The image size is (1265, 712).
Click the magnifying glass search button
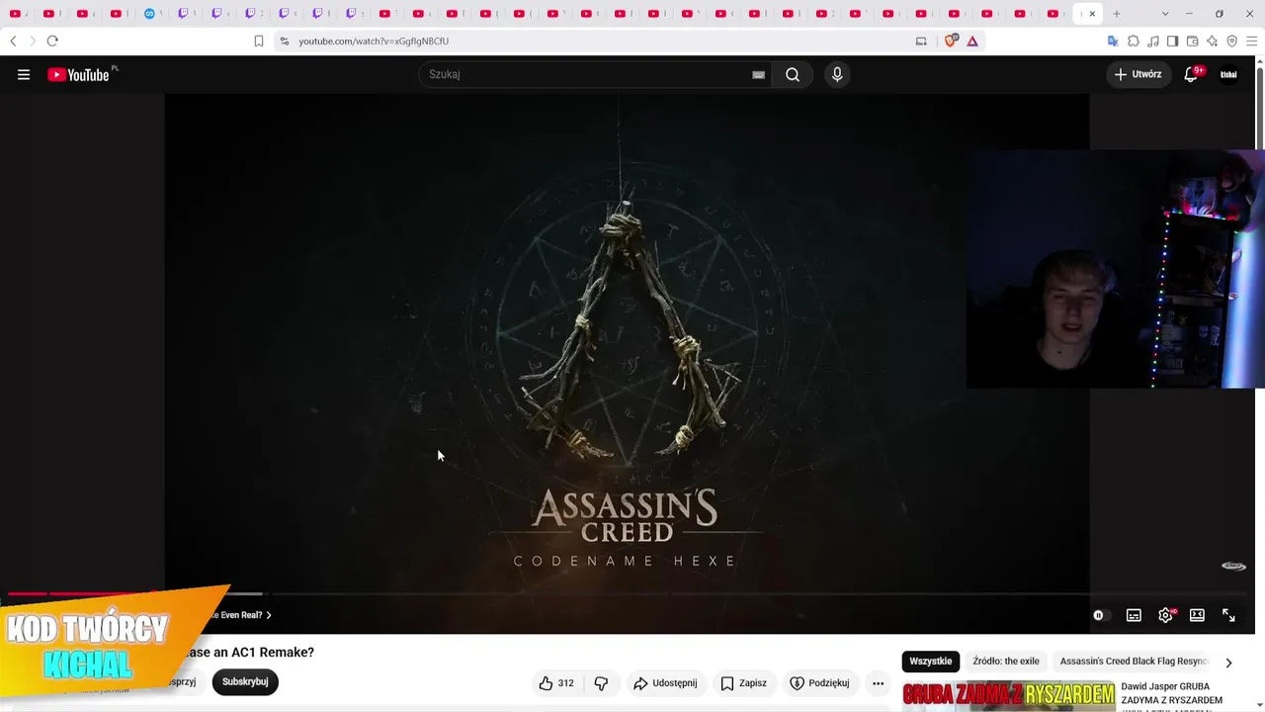click(793, 74)
